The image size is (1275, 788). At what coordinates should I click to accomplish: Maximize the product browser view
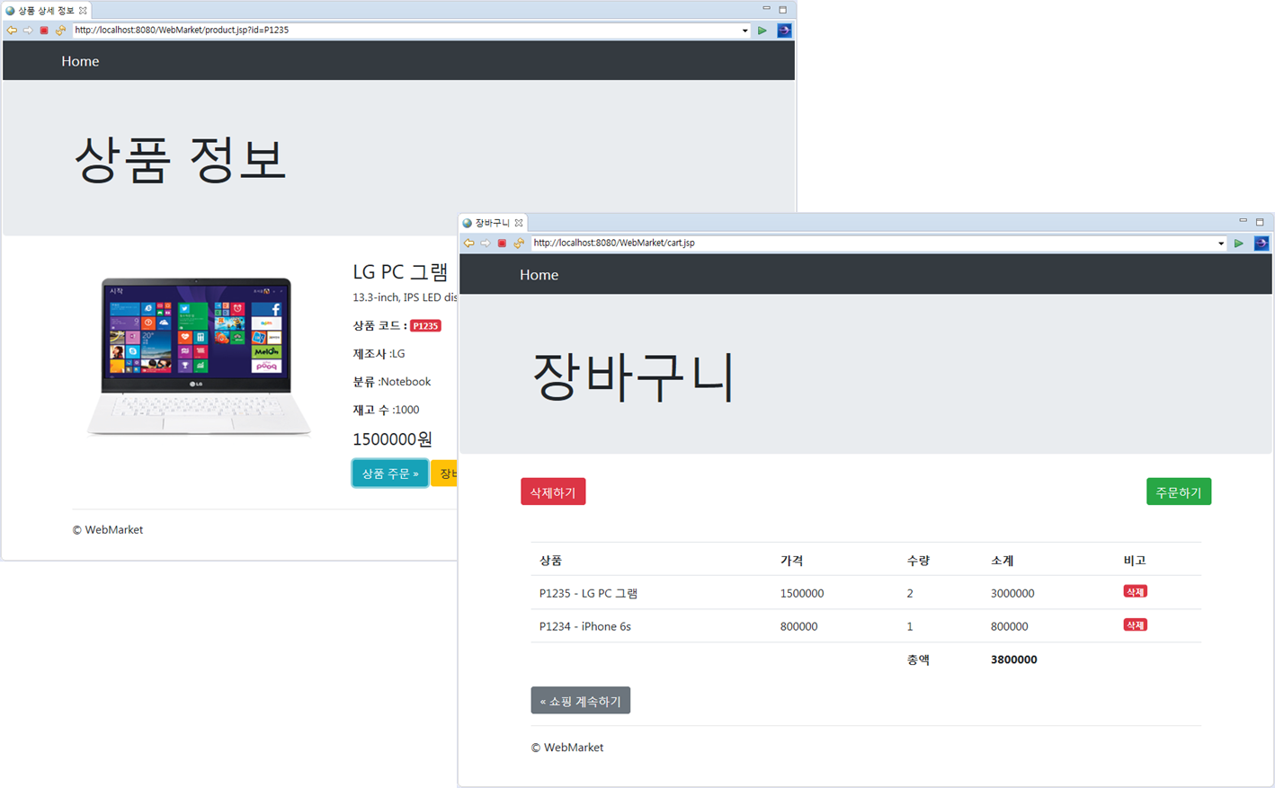782,10
